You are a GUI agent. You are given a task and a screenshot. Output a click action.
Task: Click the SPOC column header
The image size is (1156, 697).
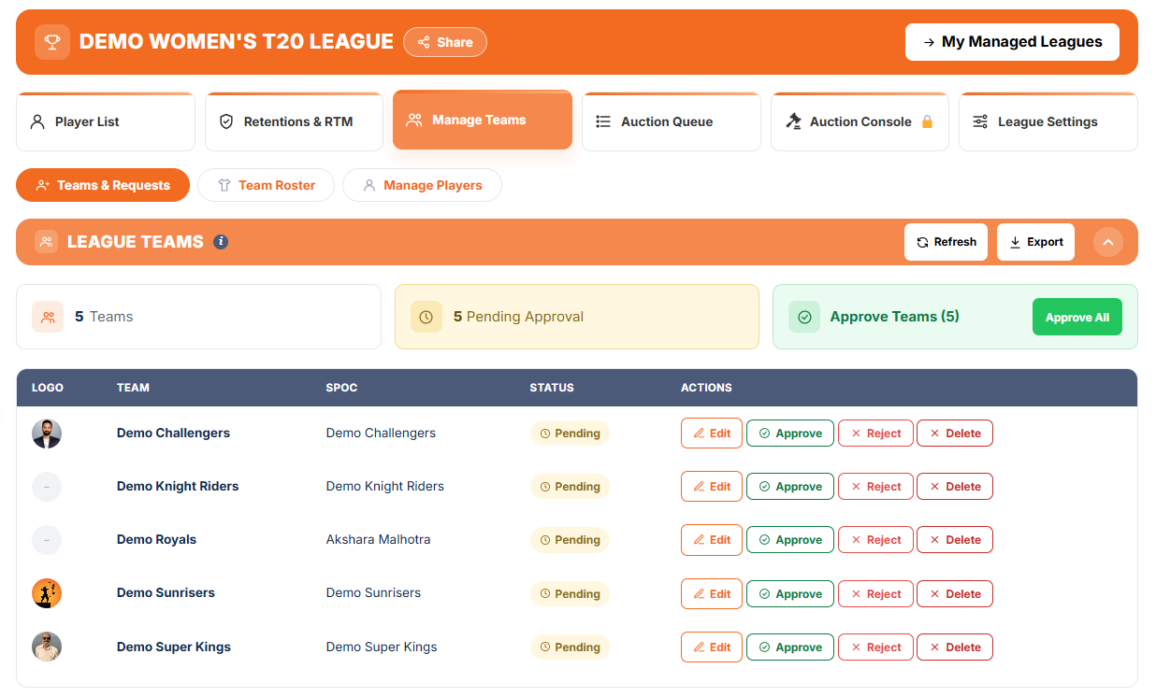(x=341, y=388)
